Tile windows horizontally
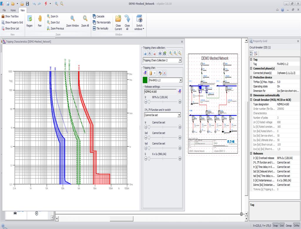The height and width of the screenshot is (229, 301). (102, 22)
